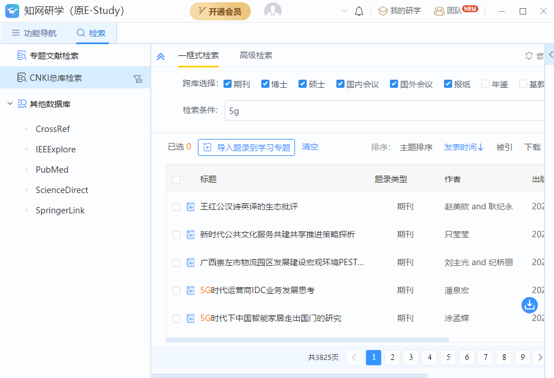This screenshot has height=378, width=554.
Task: Click the import icon beside 5G时代运营商IDC article
Action: tap(190, 290)
